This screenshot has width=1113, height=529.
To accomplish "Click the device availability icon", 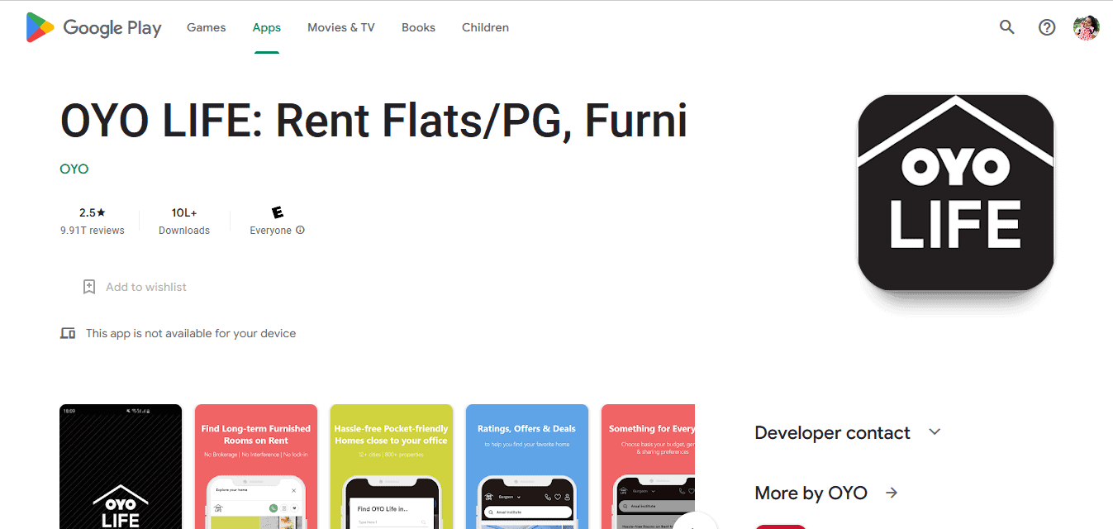I will (x=68, y=333).
